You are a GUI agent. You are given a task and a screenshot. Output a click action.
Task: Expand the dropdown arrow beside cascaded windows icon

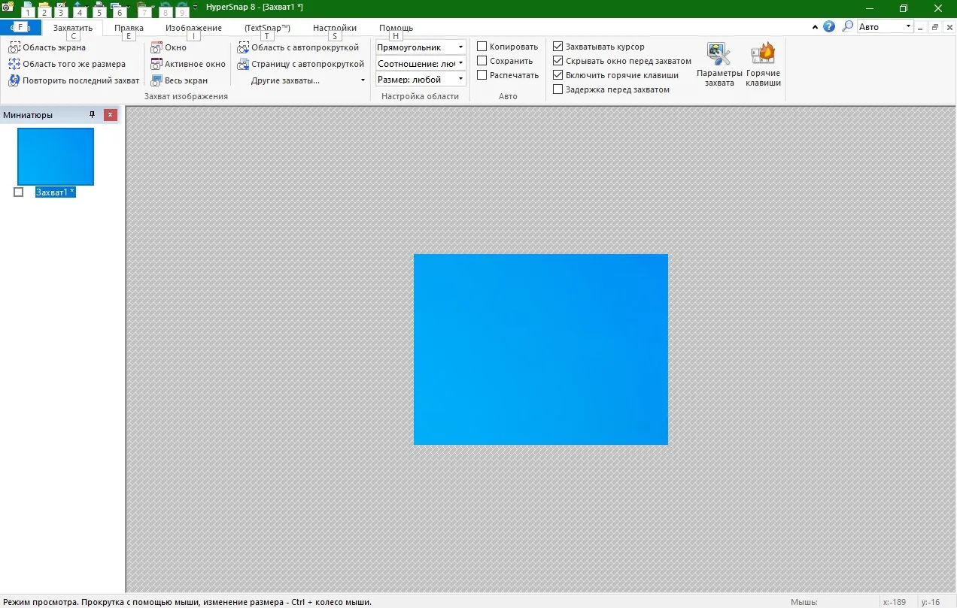(x=129, y=8)
